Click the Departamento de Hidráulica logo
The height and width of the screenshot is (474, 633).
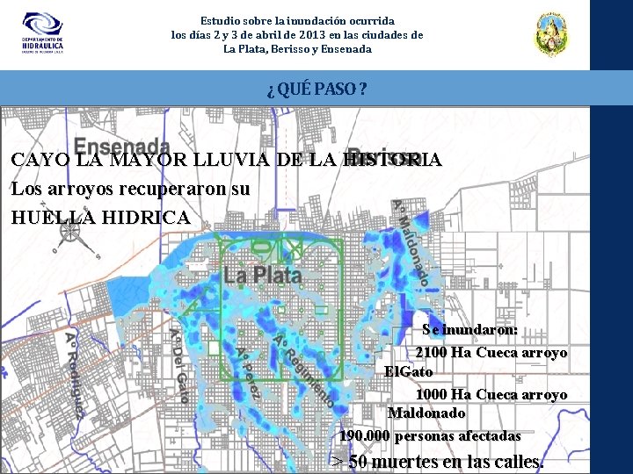pos(42,33)
